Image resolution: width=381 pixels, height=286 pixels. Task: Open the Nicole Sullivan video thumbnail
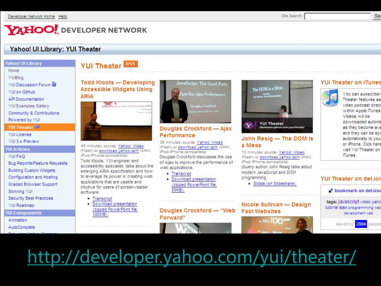click(x=277, y=225)
